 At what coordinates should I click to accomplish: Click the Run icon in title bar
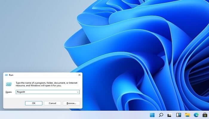pos(7,75)
